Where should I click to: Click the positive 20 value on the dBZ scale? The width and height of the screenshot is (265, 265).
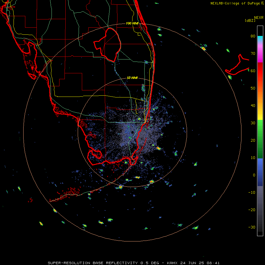click(x=253, y=140)
